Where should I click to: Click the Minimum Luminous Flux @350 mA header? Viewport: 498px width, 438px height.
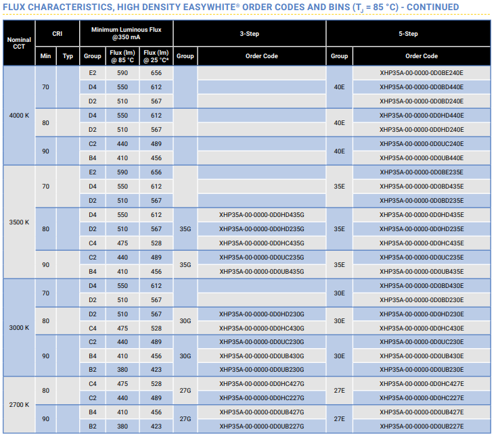click(127, 33)
